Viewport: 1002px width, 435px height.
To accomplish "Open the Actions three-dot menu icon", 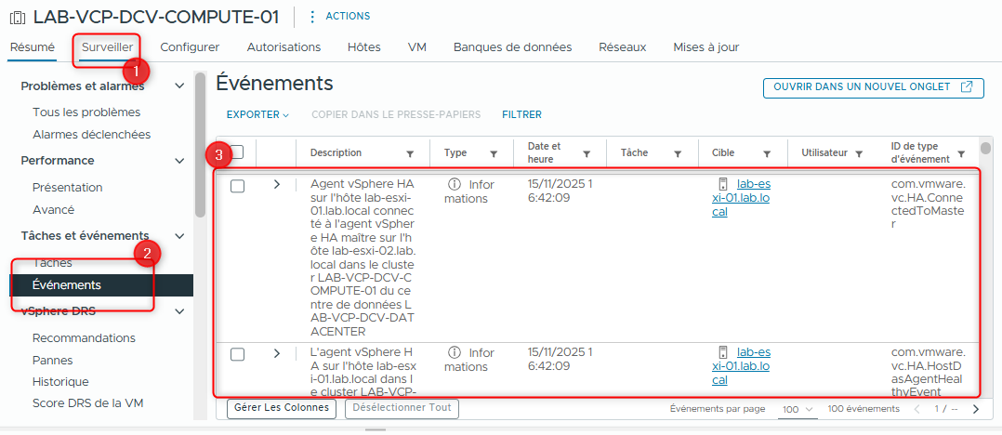I will pos(312,17).
